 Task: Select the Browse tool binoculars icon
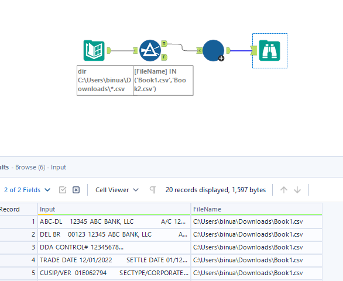tap(269, 50)
